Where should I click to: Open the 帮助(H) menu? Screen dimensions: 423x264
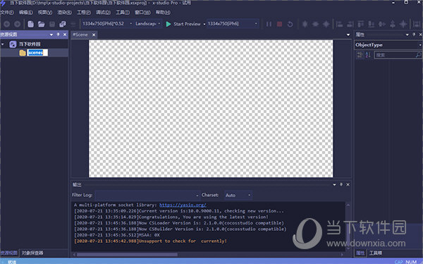[163, 13]
